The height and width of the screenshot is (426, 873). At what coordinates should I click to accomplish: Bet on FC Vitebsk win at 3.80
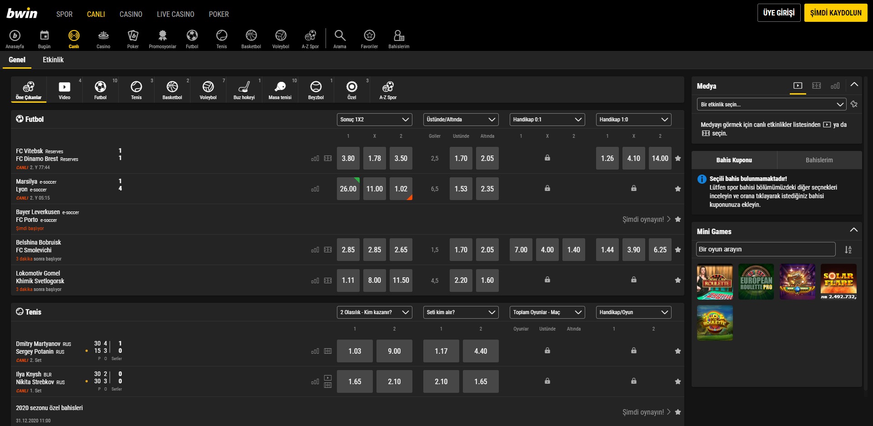(x=348, y=158)
